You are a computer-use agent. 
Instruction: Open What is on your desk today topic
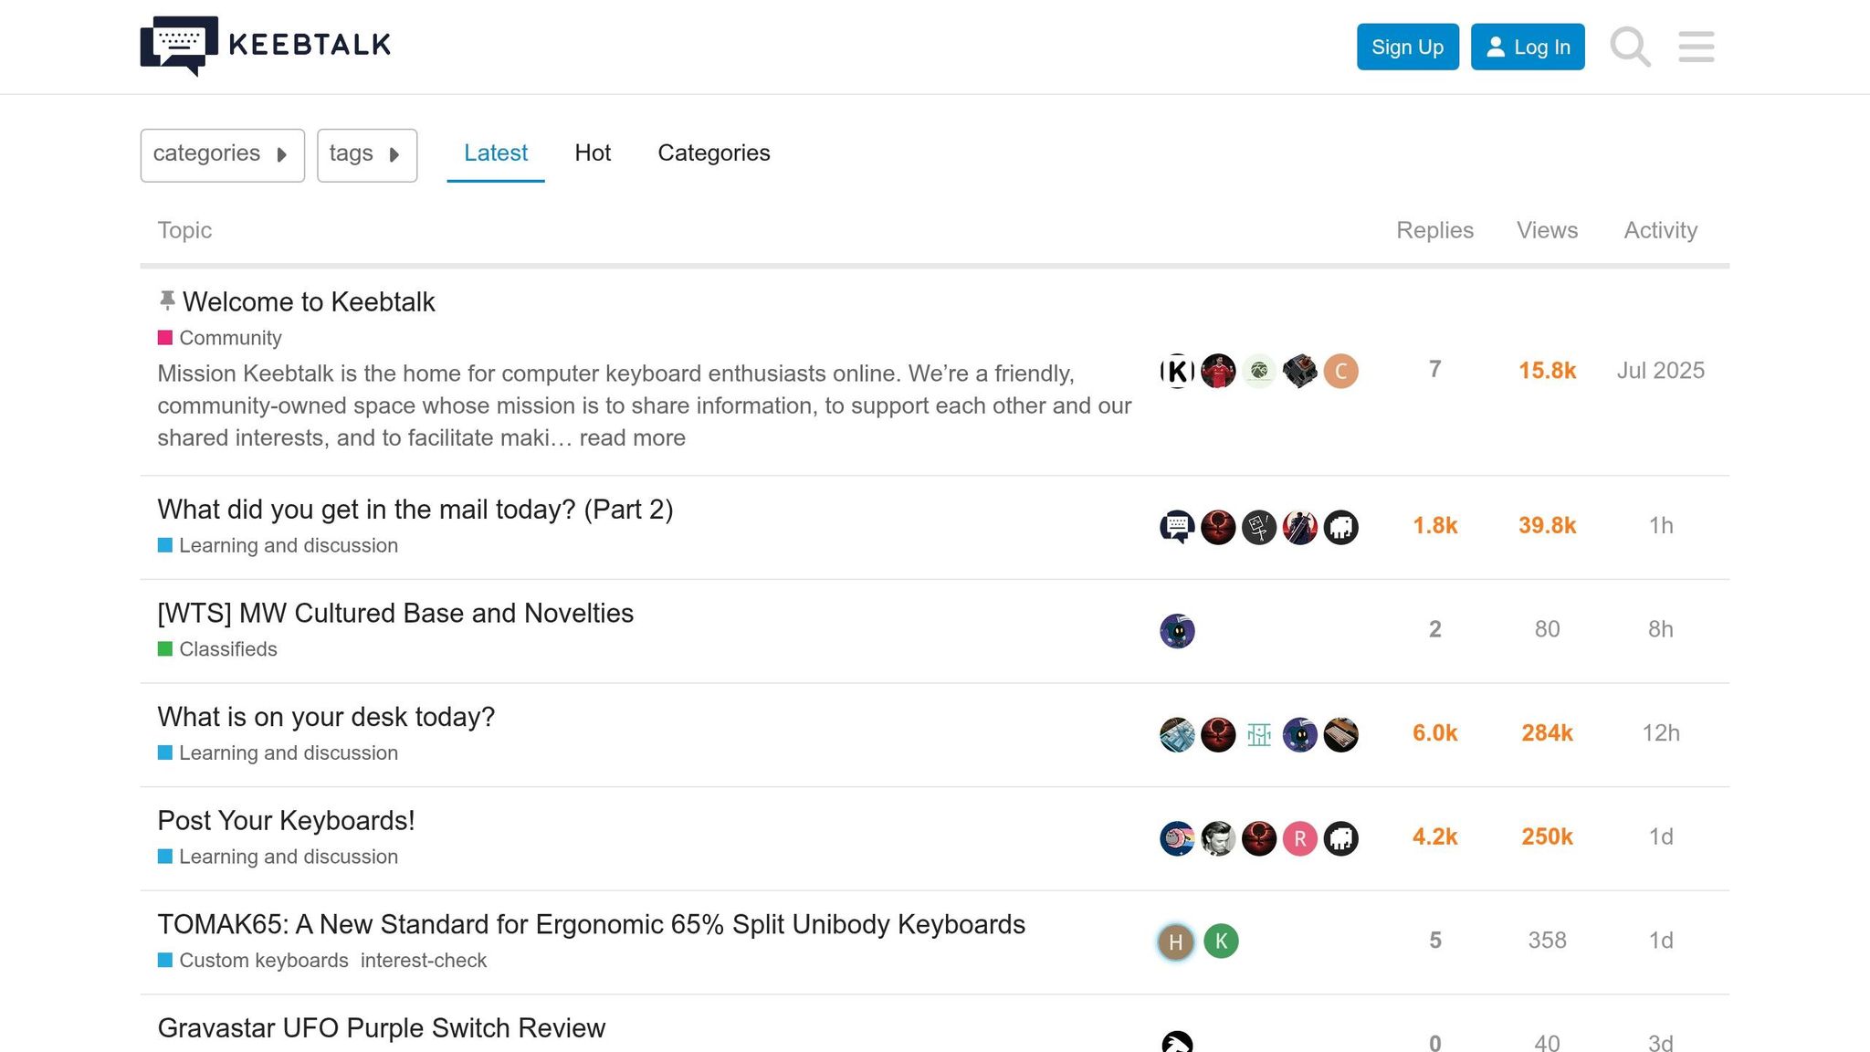(326, 717)
